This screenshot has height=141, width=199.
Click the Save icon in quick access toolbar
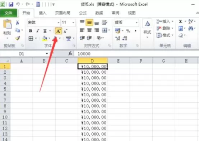[11, 4]
